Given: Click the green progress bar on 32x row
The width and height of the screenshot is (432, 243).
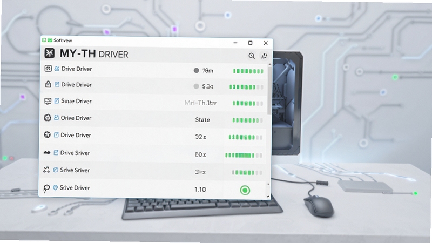Looking at the screenshot, I should pyautogui.click(x=246, y=137).
